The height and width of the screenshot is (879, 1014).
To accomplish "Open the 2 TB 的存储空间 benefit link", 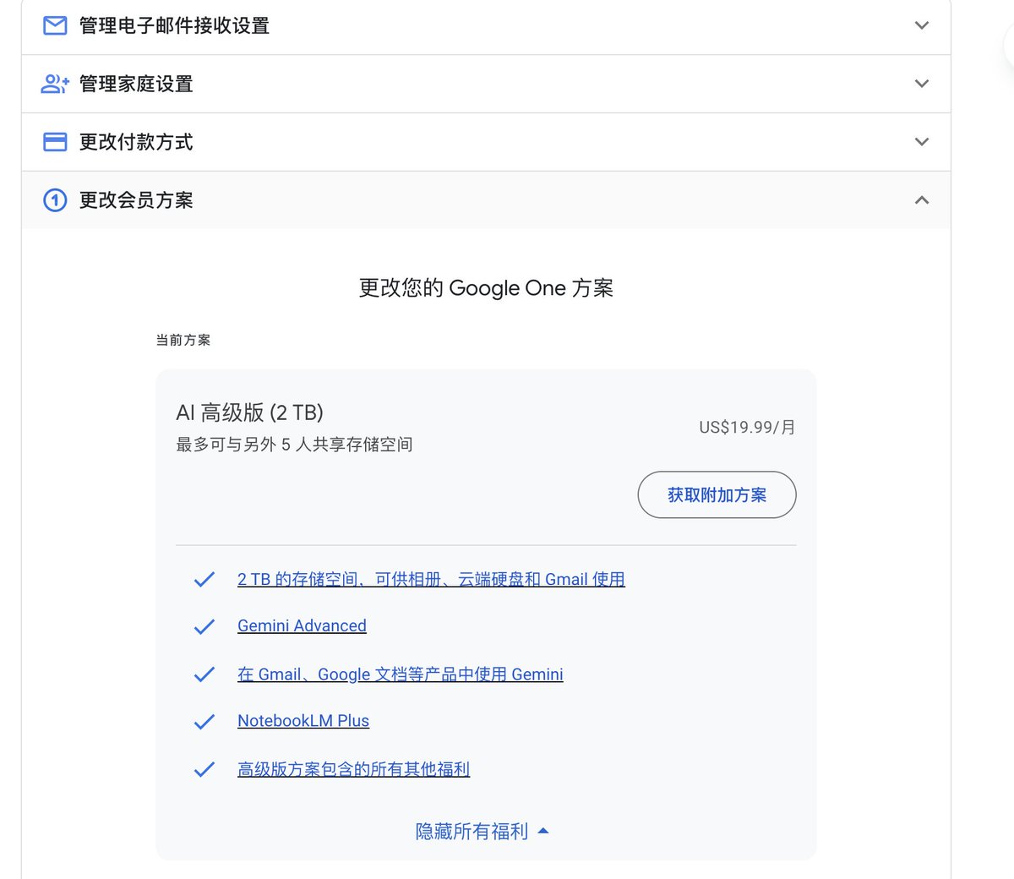I will (x=431, y=579).
